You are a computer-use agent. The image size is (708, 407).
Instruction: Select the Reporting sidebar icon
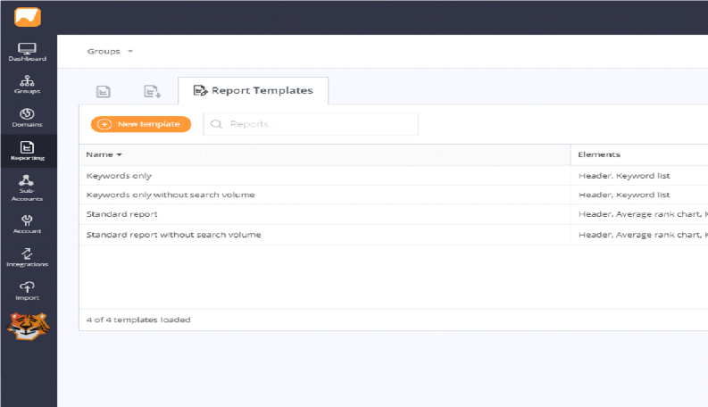click(x=27, y=151)
